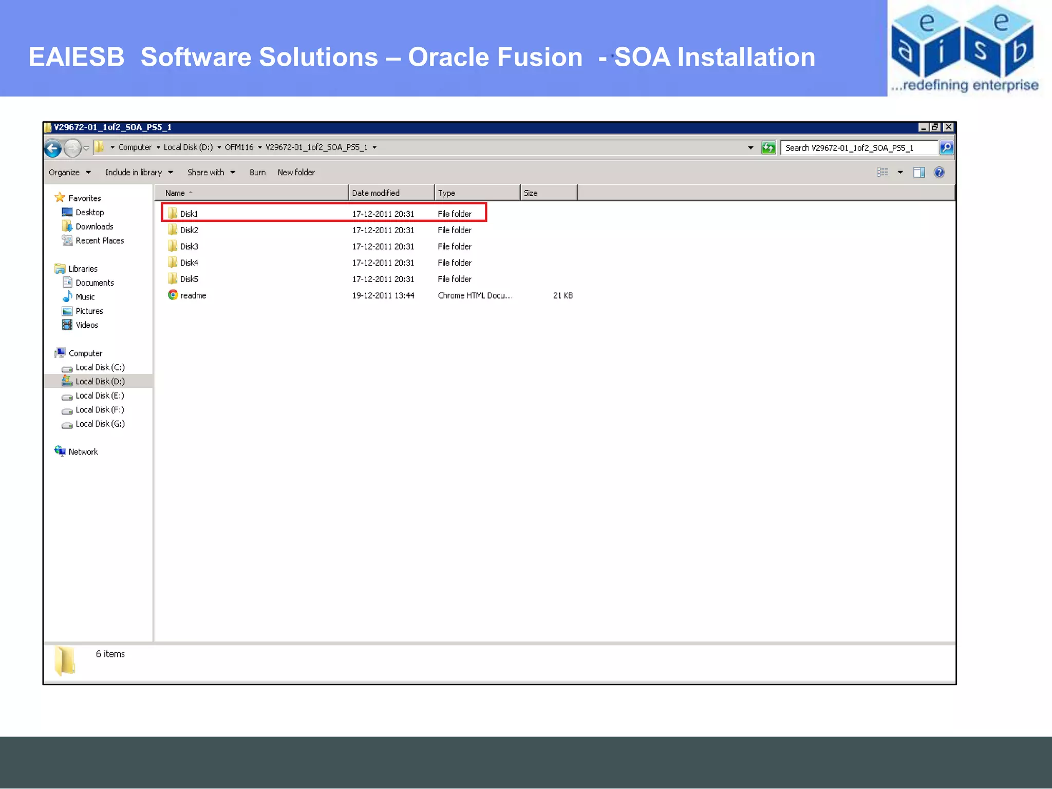Viewport: 1052px width, 789px height.
Task: Open Documents library
Action: point(95,283)
